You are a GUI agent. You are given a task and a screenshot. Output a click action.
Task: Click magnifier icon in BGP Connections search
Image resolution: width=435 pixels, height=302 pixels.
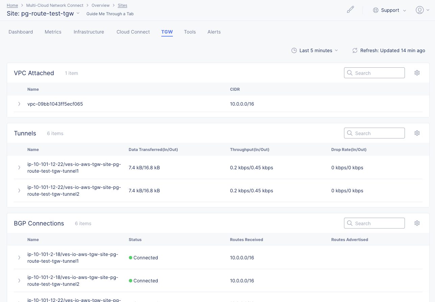click(x=350, y=223)
